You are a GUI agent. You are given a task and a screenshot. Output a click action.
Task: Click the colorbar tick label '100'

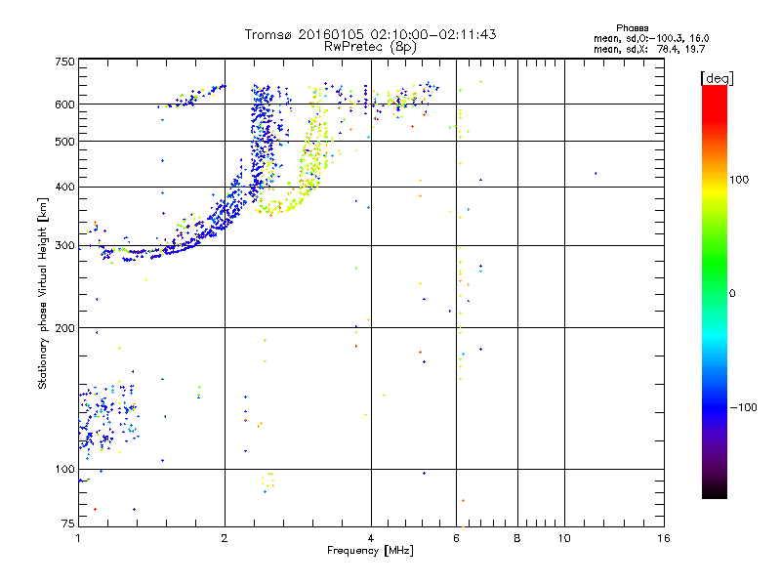click(739, 180)
